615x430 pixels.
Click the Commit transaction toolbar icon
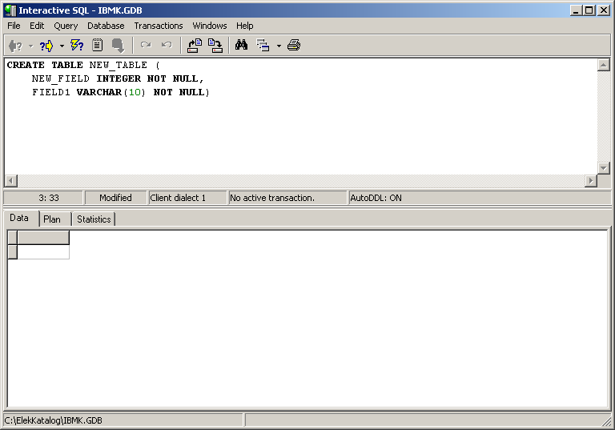coord(146,45)
